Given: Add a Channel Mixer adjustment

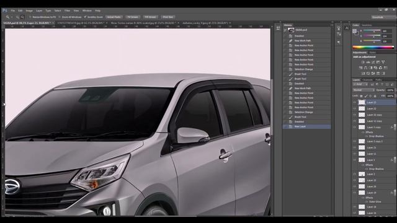Looking at the screenshot, I should [380, 68].
